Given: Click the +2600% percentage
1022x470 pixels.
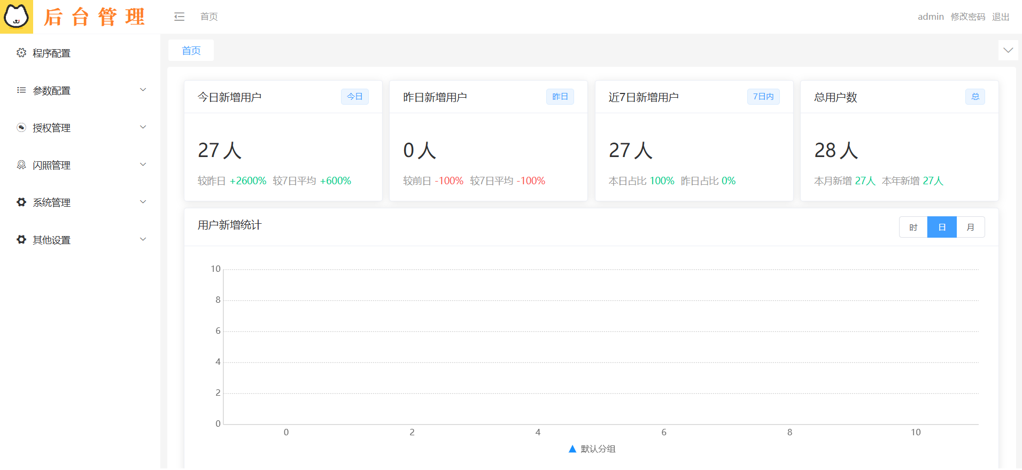Looking at the screenshot, I should (x=248, y=181).
